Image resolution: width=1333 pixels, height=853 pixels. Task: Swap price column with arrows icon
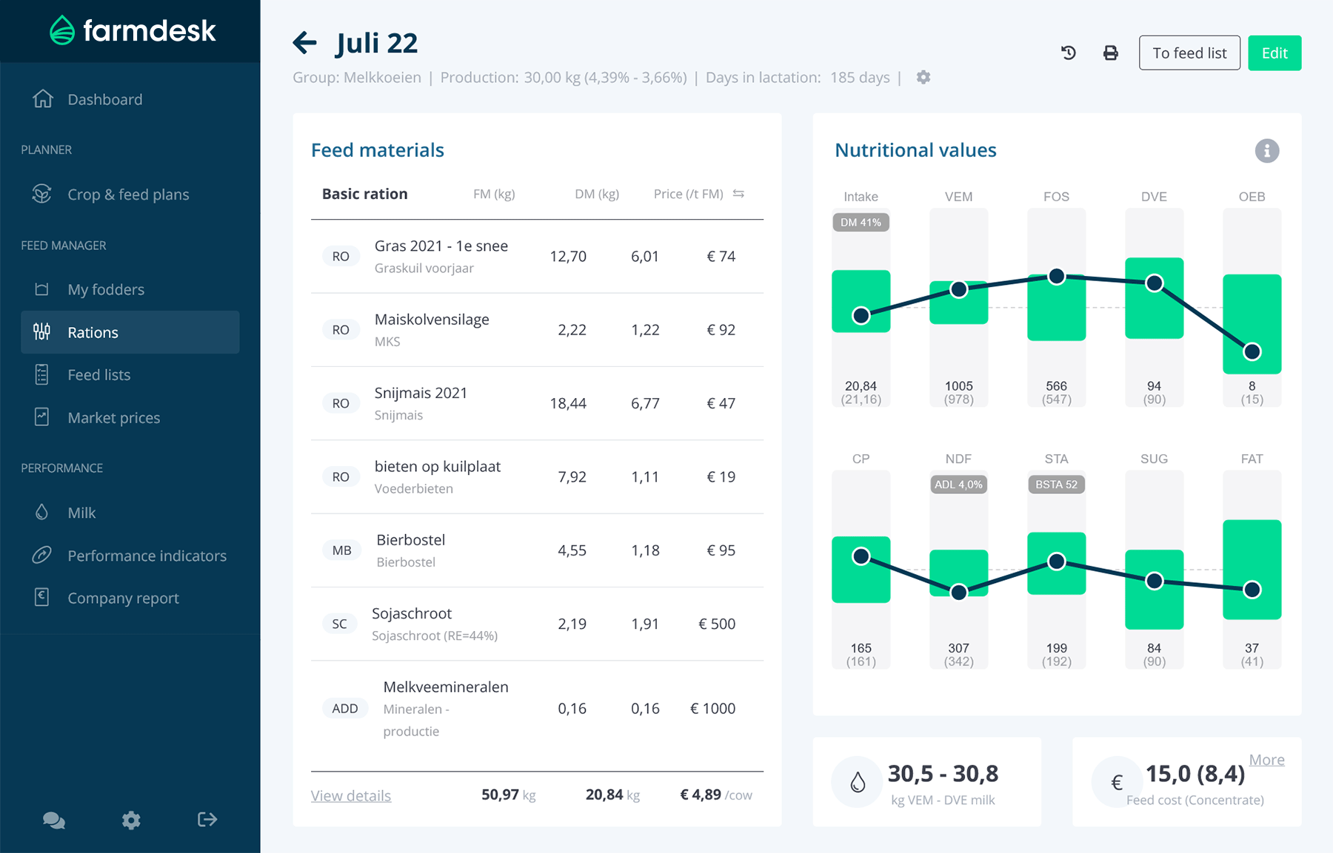pyautogui.click(x=738, y=194)
